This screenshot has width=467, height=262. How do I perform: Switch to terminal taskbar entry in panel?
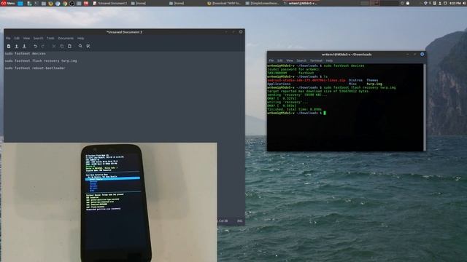pyautogui.click(x=300, y=3)
